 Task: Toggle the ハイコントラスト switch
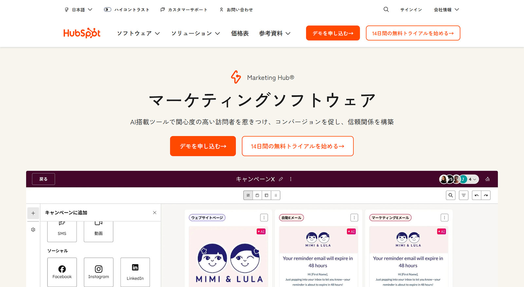pos(107,9)
